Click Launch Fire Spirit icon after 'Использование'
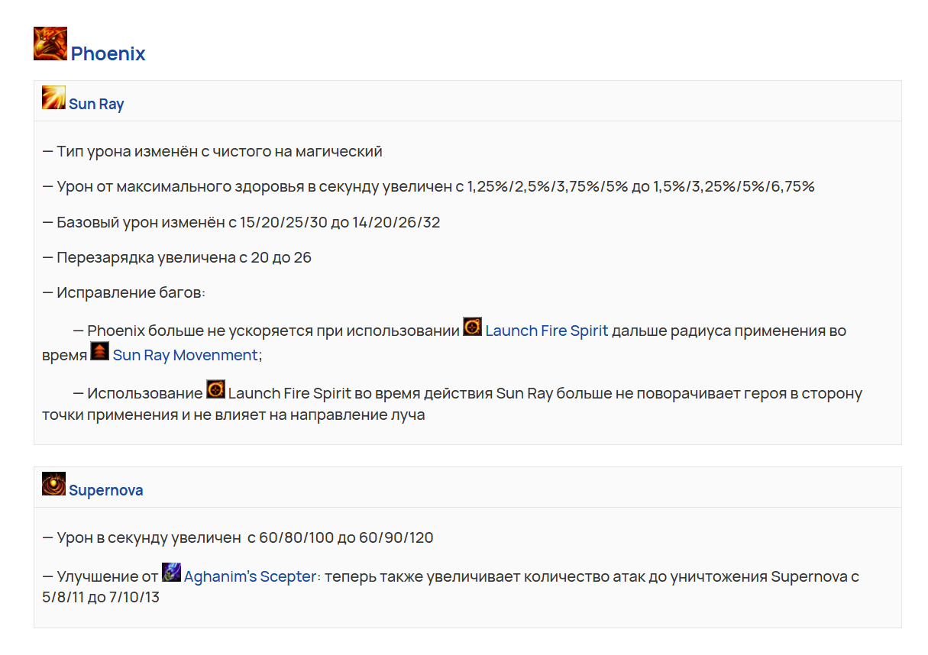Screen dimensions: 928x655 (x=215, y=389)
